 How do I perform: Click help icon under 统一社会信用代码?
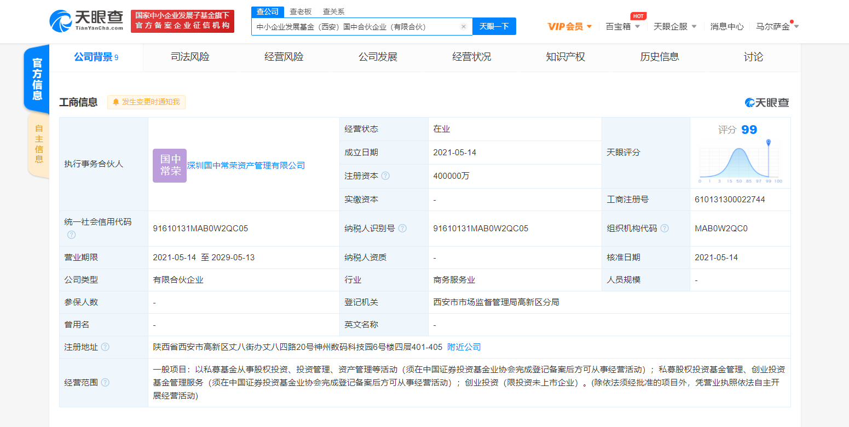pos(71,235)
